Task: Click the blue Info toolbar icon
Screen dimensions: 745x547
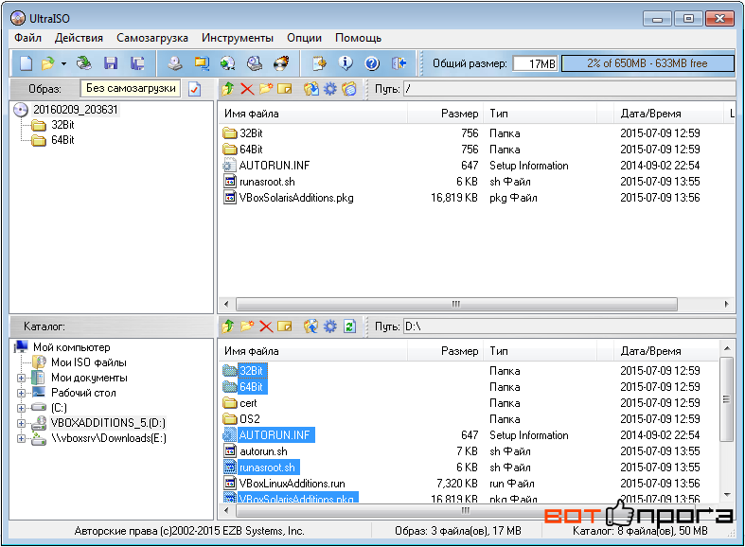Action: pyautogui.click(x=346, y=63)
